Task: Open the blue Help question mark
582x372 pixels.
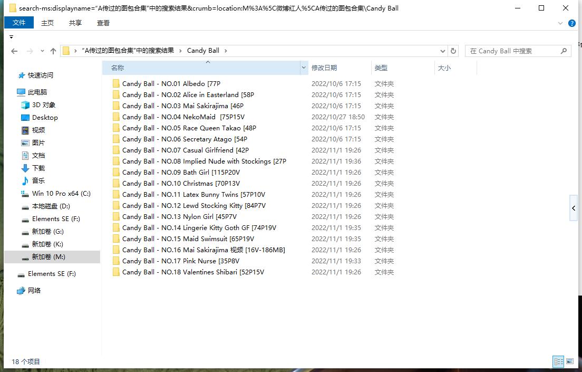Action: click(571, 23)
